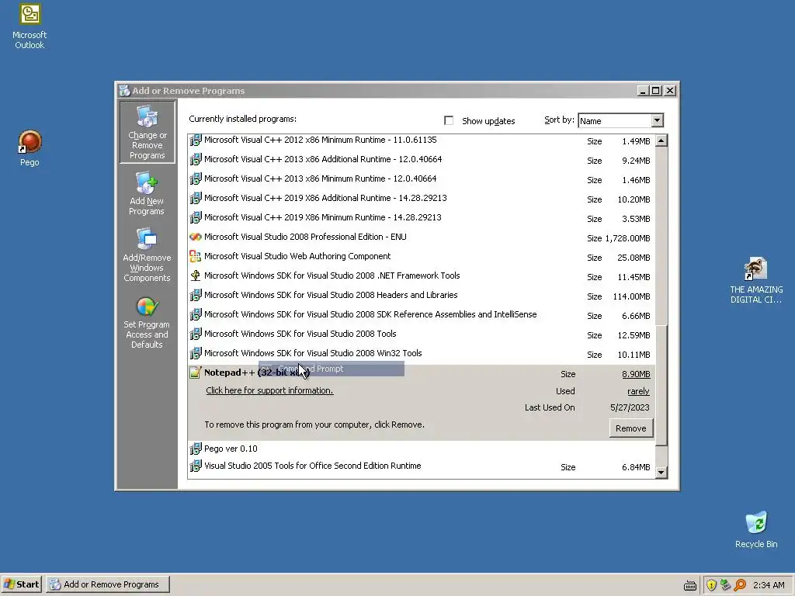Click Visual Studio Web Authoring Component icon
Screen dimensions: 795x596
click(195, 256)
